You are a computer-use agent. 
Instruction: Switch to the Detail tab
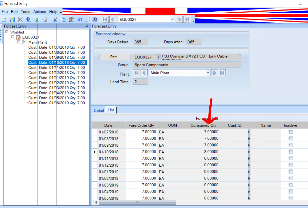click(99, 110)
